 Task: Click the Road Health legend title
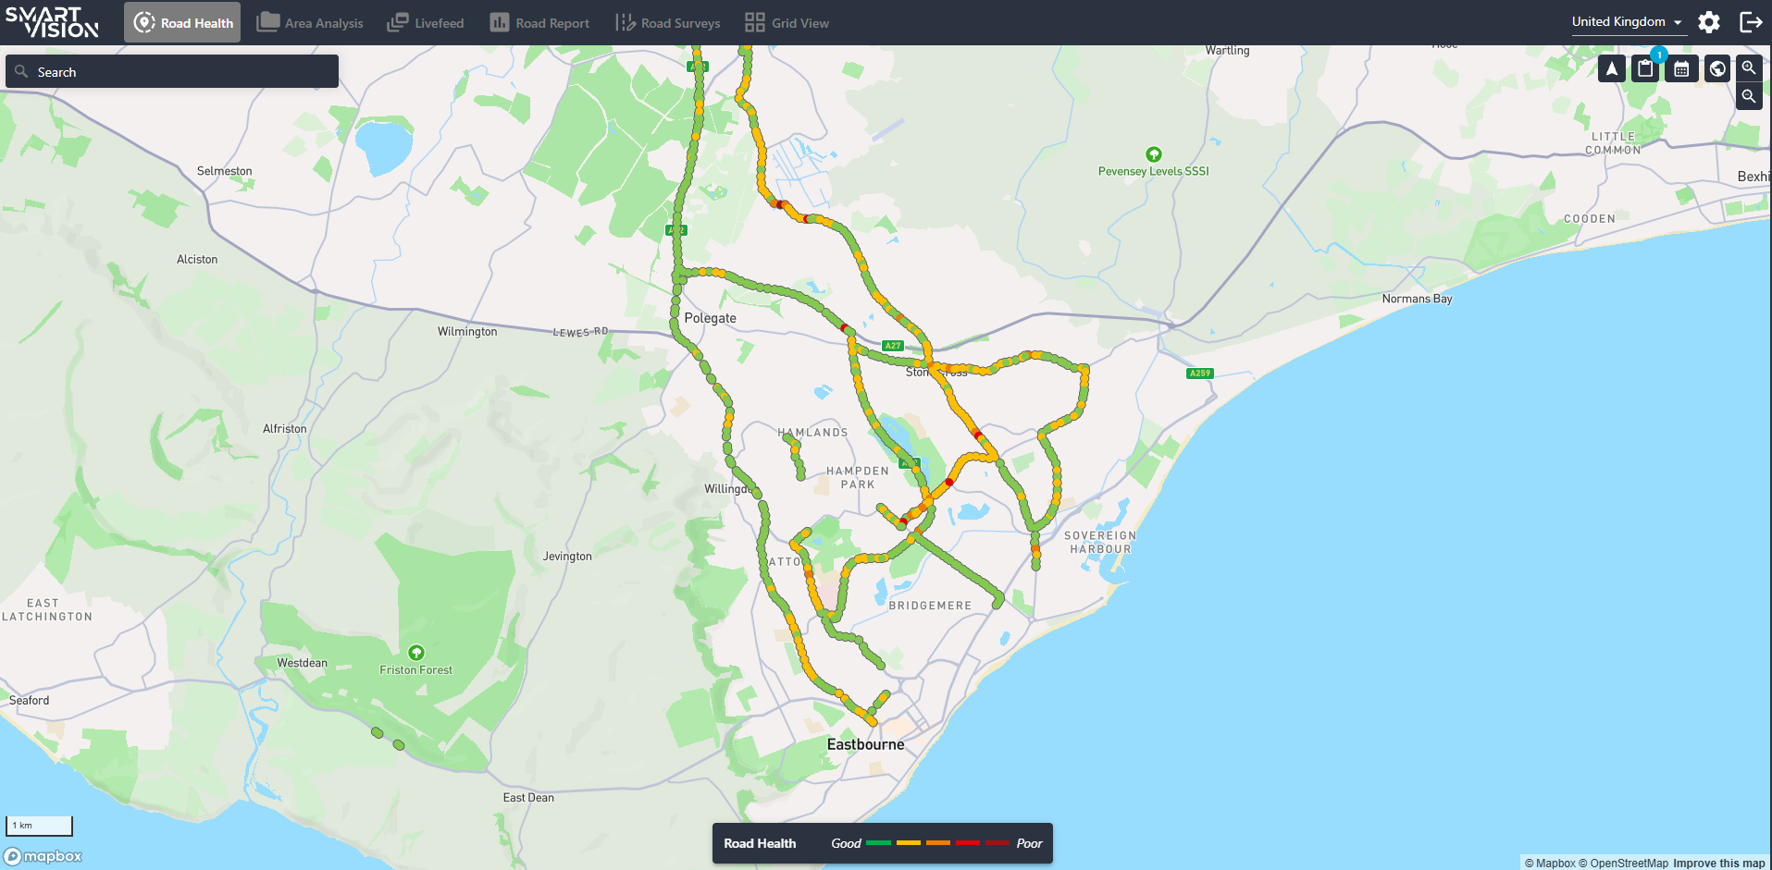(760, 843)
